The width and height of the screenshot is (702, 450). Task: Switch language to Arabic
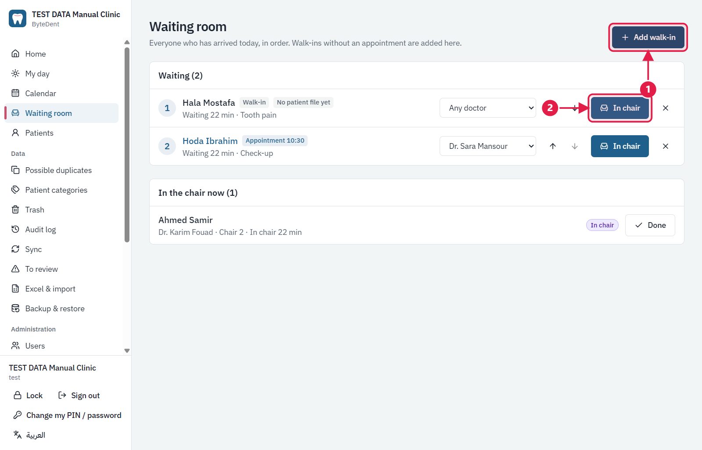coord(29,435)
